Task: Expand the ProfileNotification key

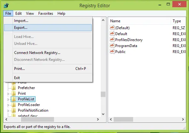Action: pos(8,111)
